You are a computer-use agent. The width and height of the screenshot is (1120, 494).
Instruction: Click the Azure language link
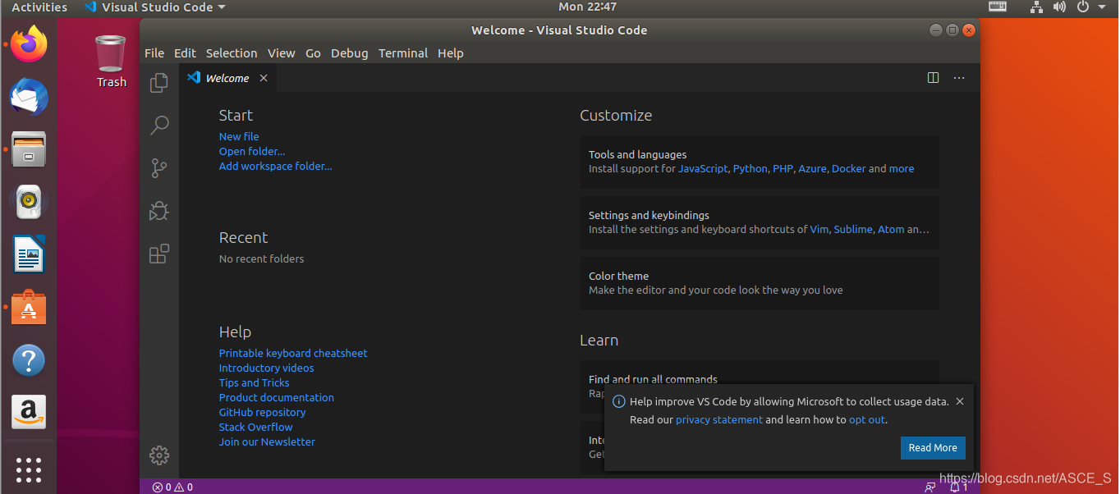pos(812,168)
